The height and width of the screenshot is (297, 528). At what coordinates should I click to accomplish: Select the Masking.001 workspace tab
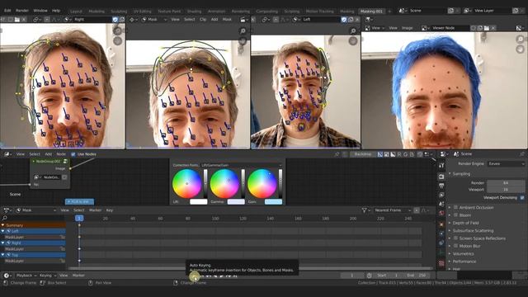[x=372, y=11]
